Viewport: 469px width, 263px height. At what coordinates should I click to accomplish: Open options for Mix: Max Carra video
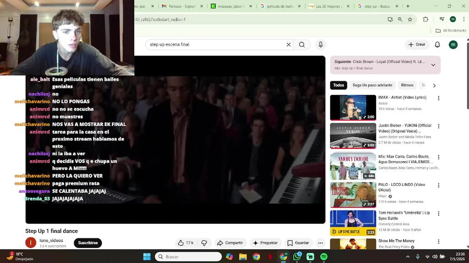(x=438, y=157)
